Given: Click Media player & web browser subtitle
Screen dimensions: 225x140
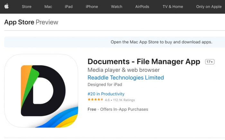Looking at the screenshot, I should click(123, 70).
